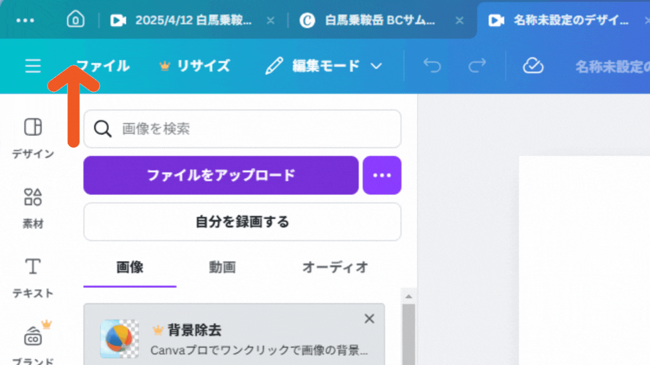Click the ファイルをアップロード button

point(221,175)
